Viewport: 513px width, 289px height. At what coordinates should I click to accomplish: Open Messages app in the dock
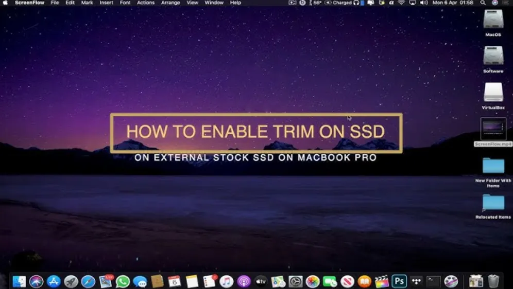140,281
